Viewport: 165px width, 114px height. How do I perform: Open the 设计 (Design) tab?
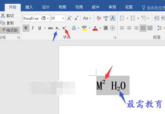[46, 7]
